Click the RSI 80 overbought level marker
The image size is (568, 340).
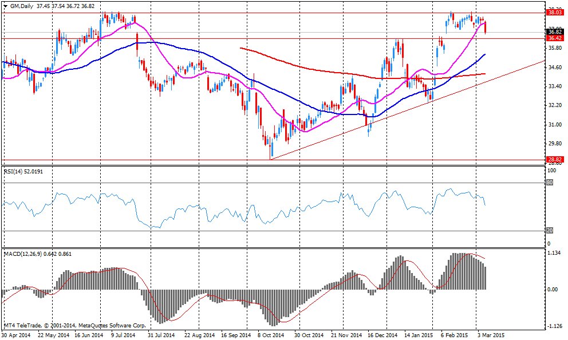[550, 183]
